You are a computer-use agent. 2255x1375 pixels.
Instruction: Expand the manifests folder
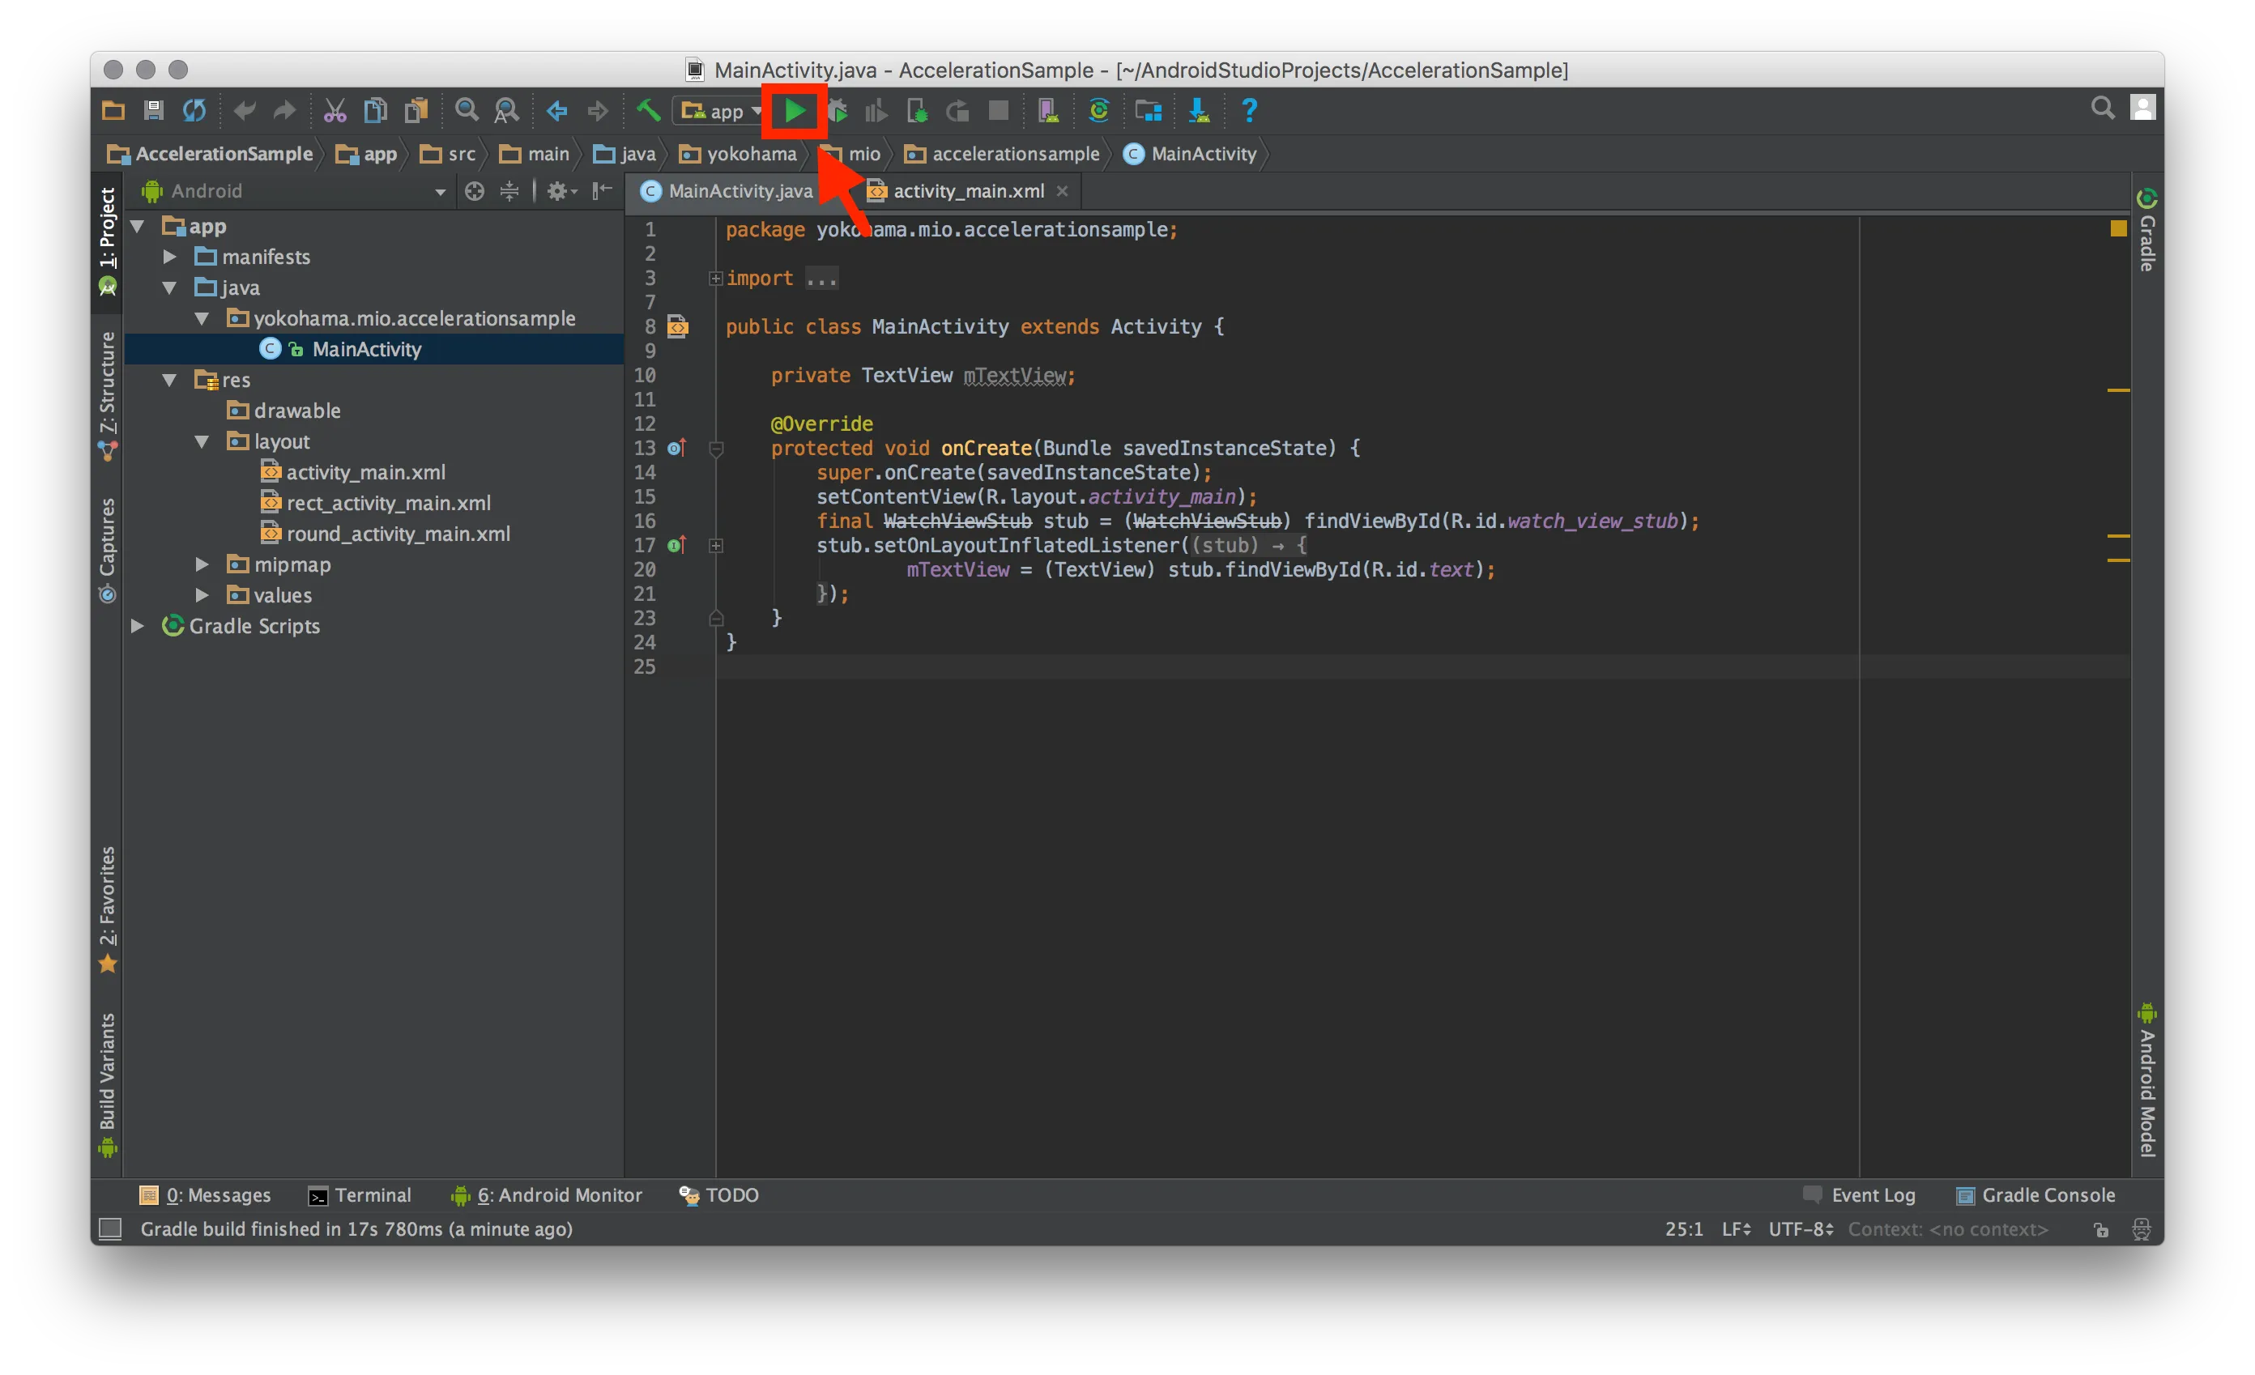click(169, 257)
